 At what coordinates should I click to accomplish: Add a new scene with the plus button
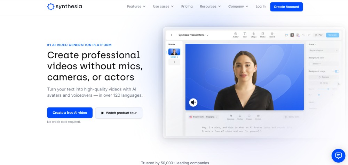pos(174,62)
